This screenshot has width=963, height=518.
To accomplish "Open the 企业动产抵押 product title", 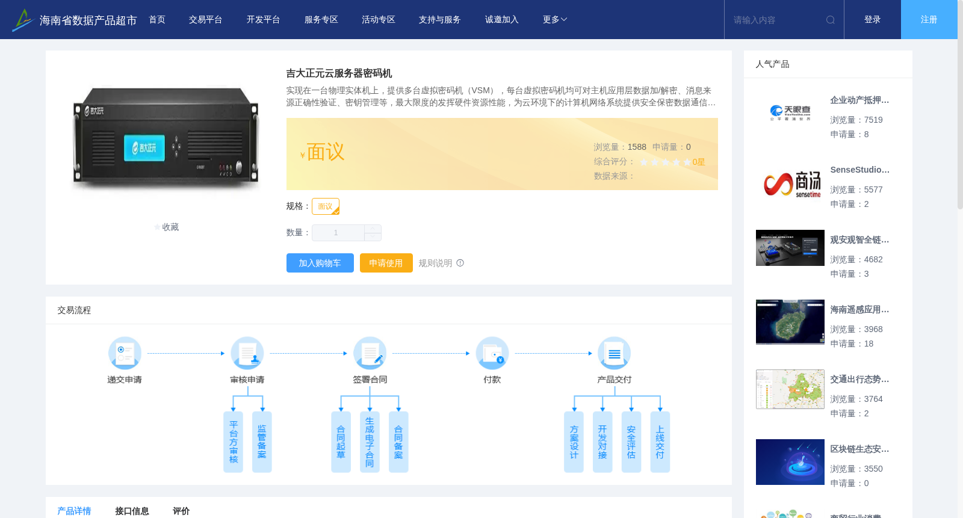I will [859, 100].
